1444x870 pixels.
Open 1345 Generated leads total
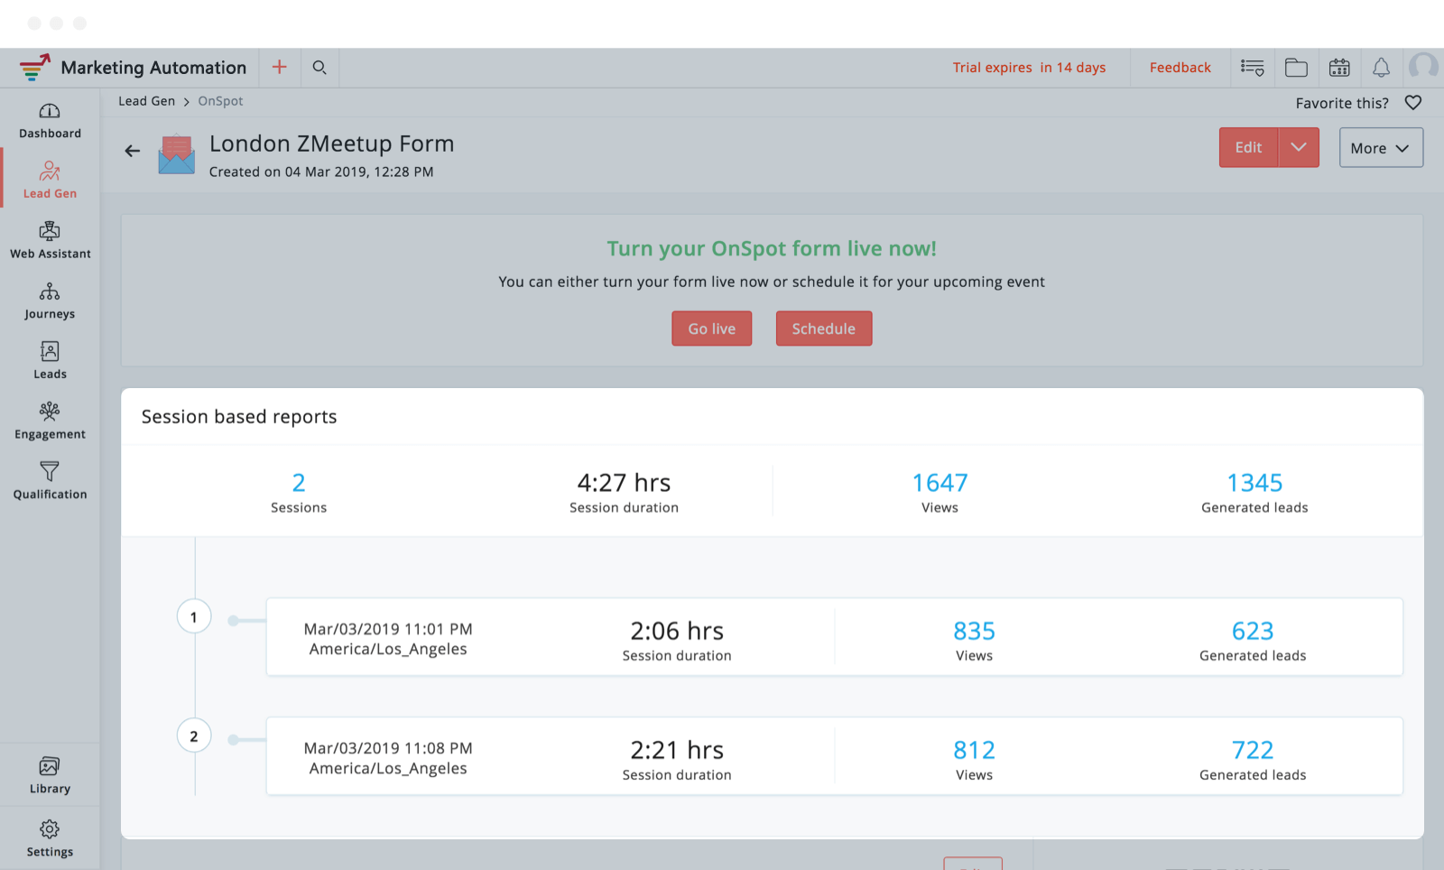(1254, 484)
